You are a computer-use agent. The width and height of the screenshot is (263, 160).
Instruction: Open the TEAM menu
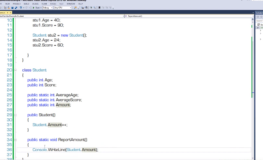click(44, 4)
